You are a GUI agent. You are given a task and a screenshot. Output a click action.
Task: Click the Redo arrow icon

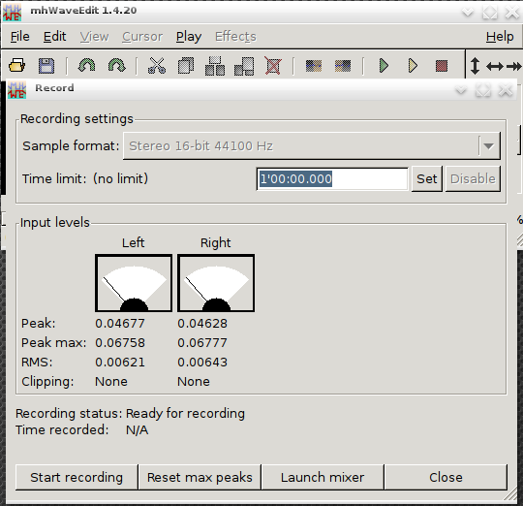(x=117, y=65)
